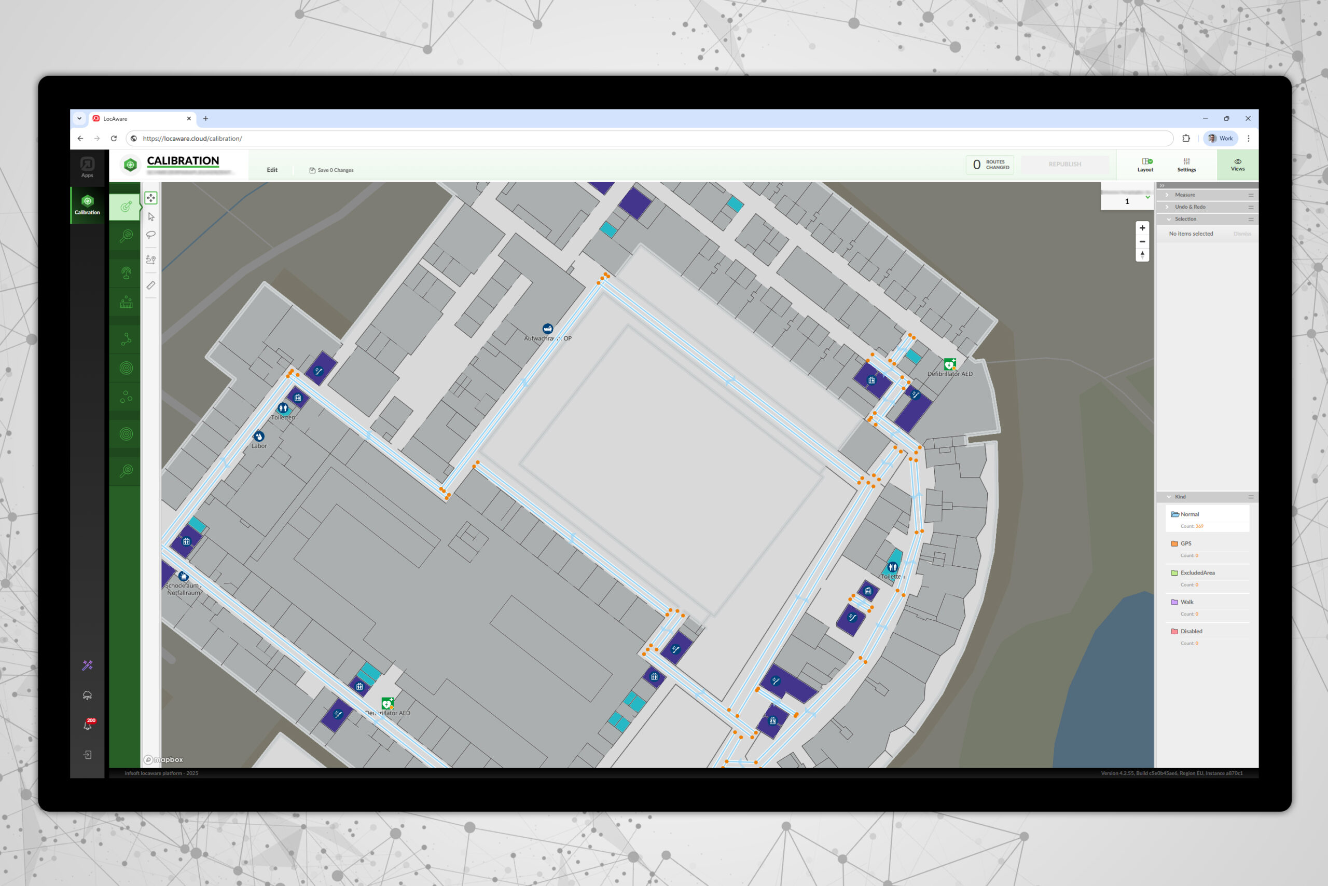
Task: Click Save 0 Changes button
Action: point(331,170)
